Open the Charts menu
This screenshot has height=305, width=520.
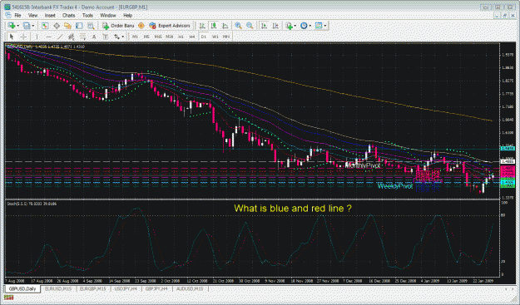[x=69, y=15]
